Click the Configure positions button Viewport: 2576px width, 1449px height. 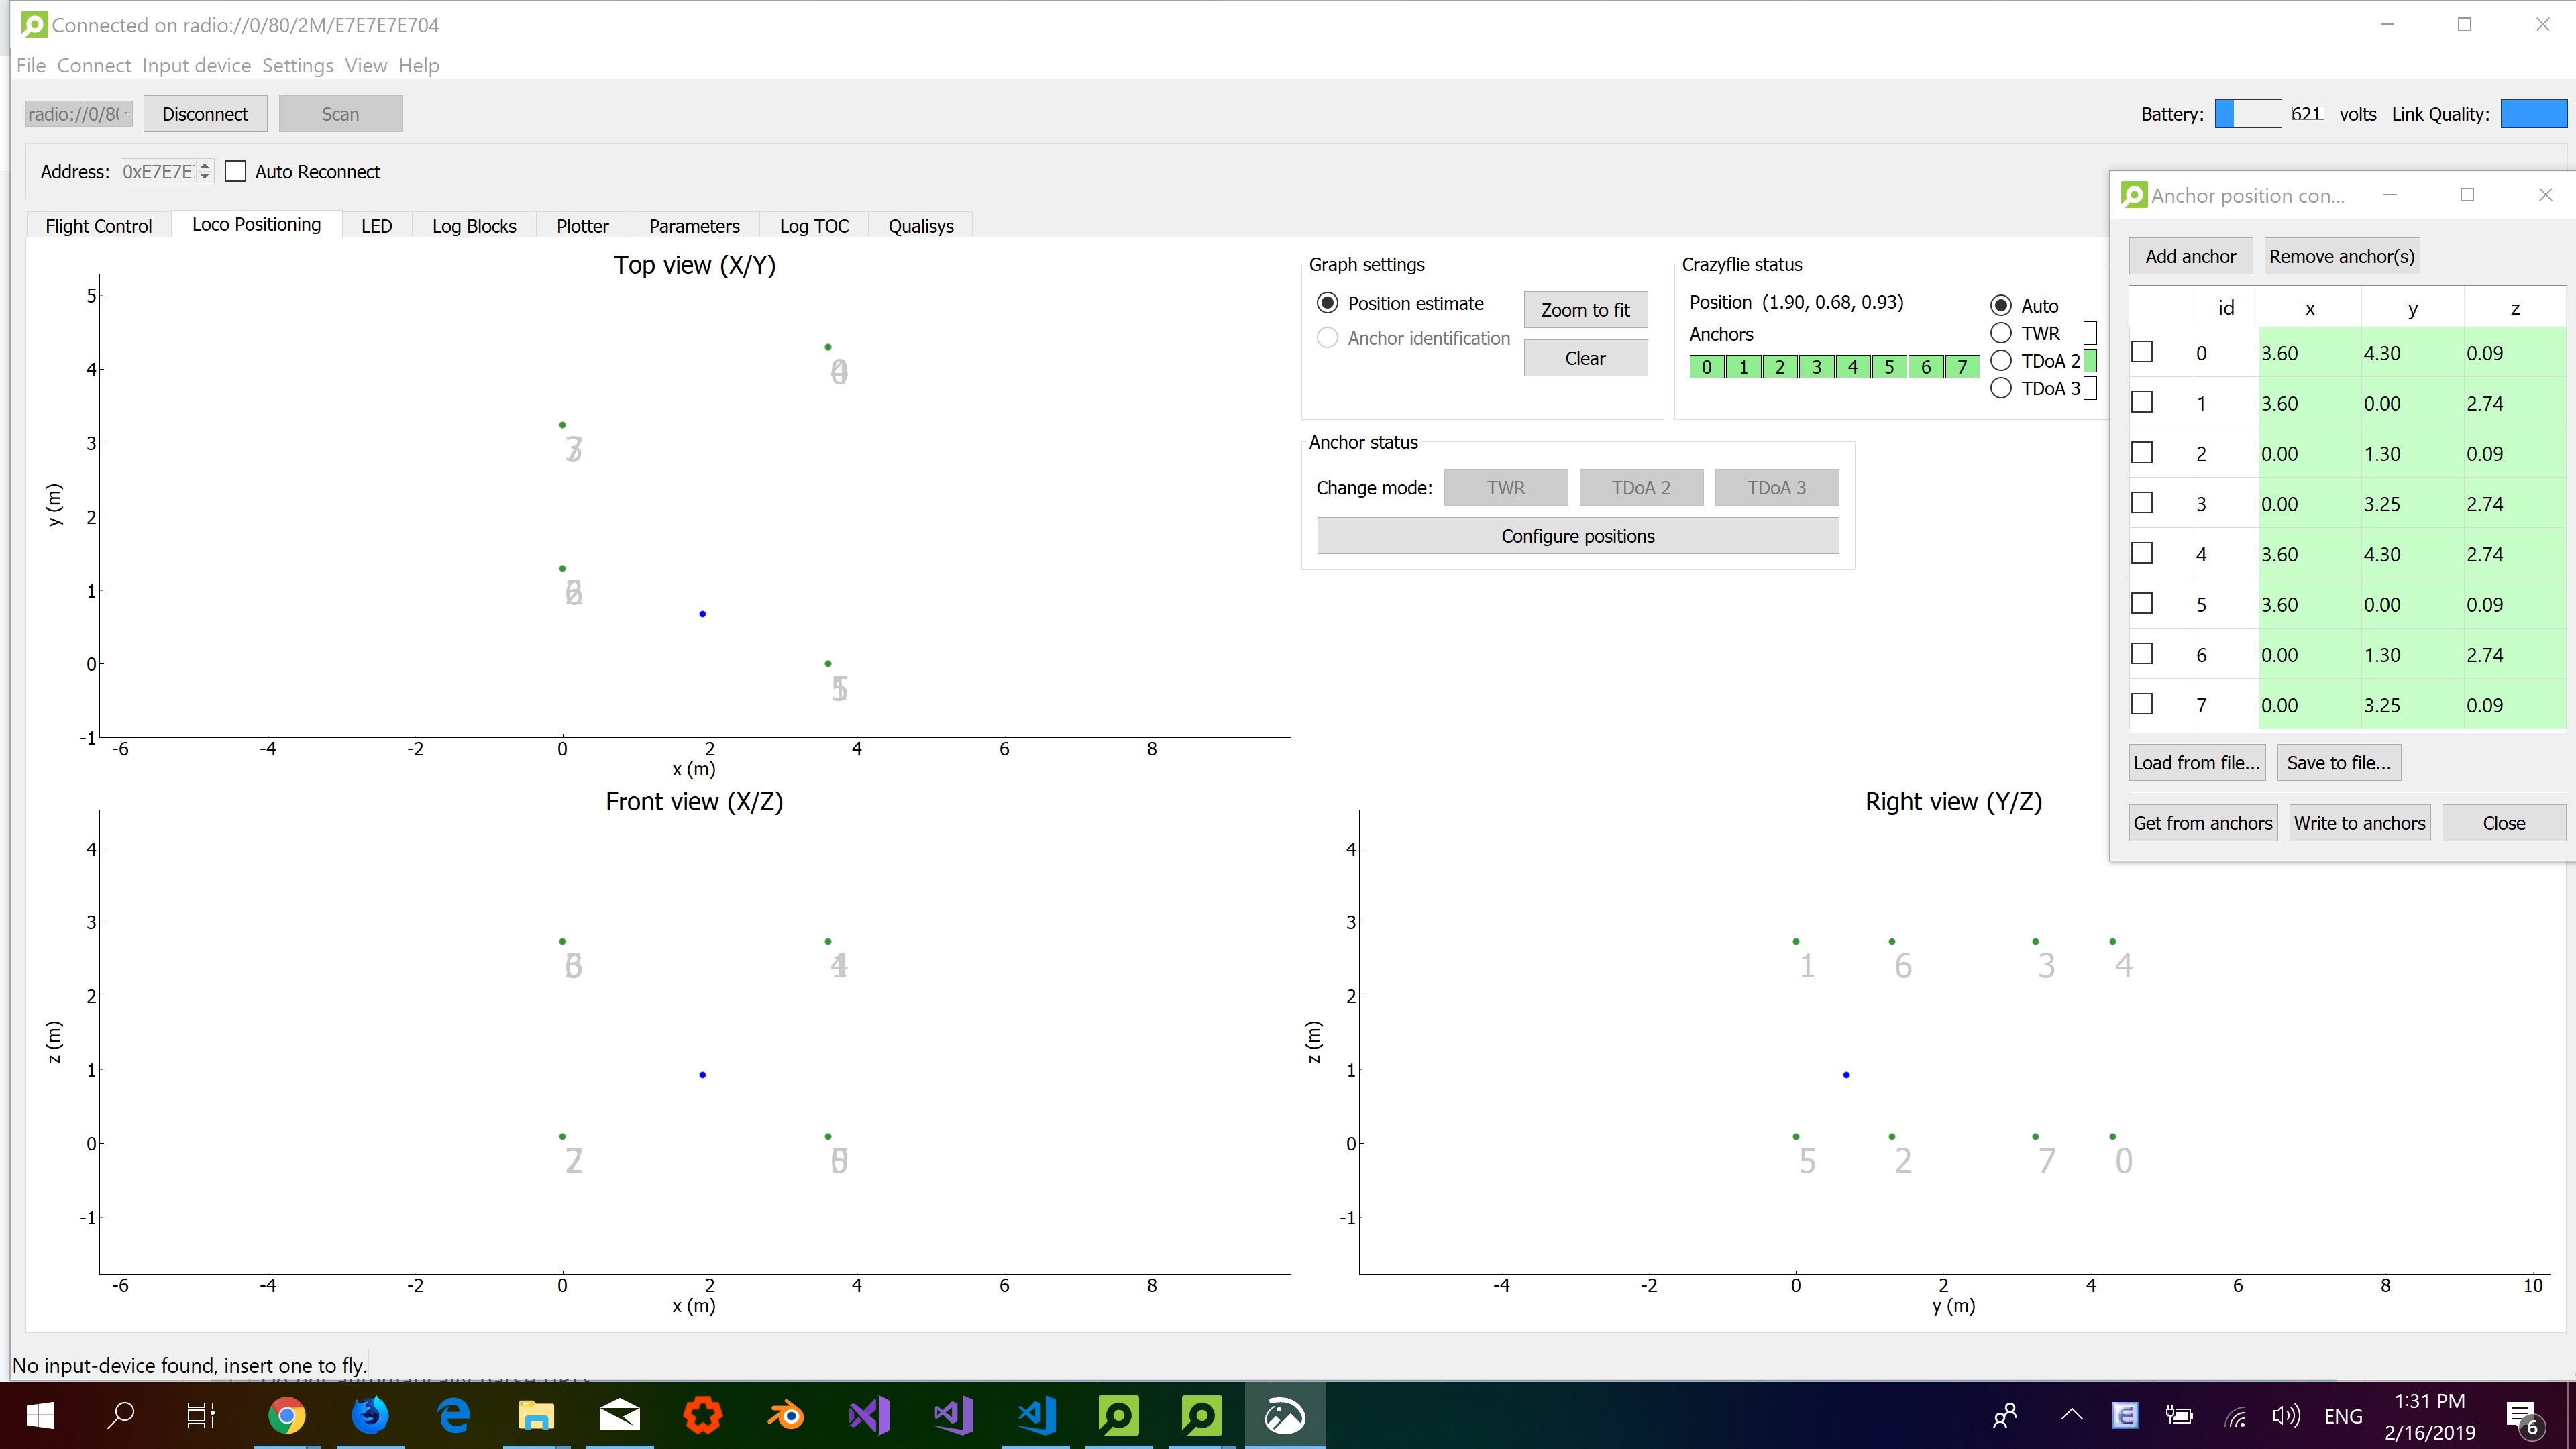1577,536
